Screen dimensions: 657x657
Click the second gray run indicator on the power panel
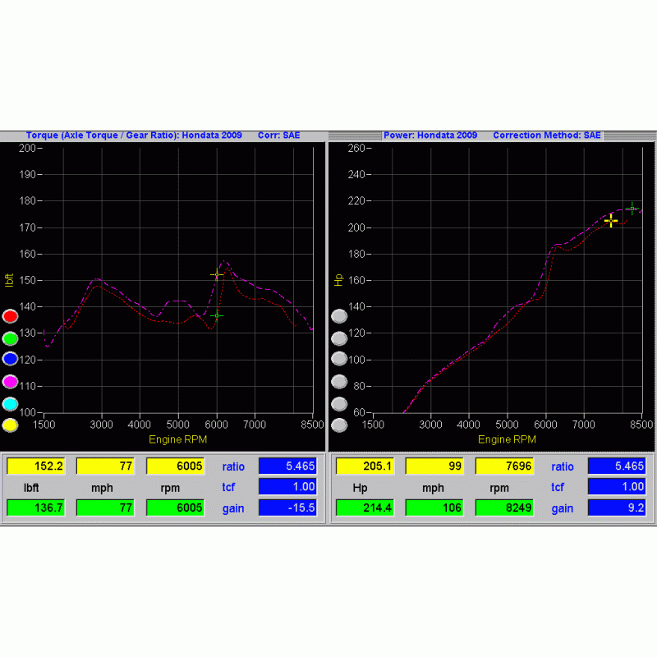[339, 337]
